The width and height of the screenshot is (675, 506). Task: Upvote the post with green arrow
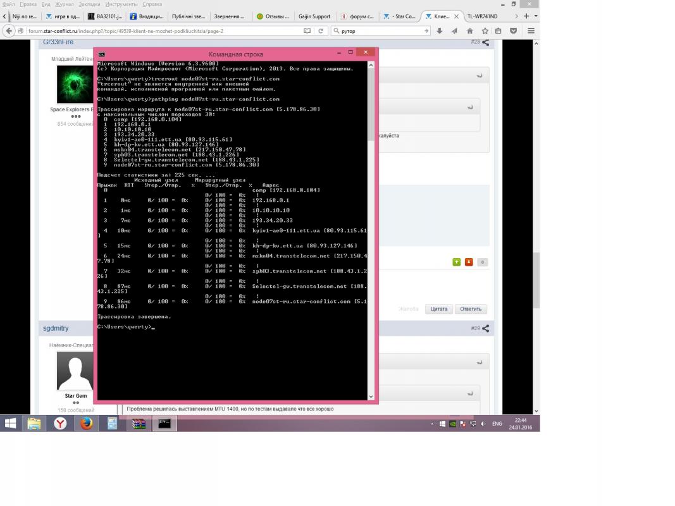tap(456, 262)
